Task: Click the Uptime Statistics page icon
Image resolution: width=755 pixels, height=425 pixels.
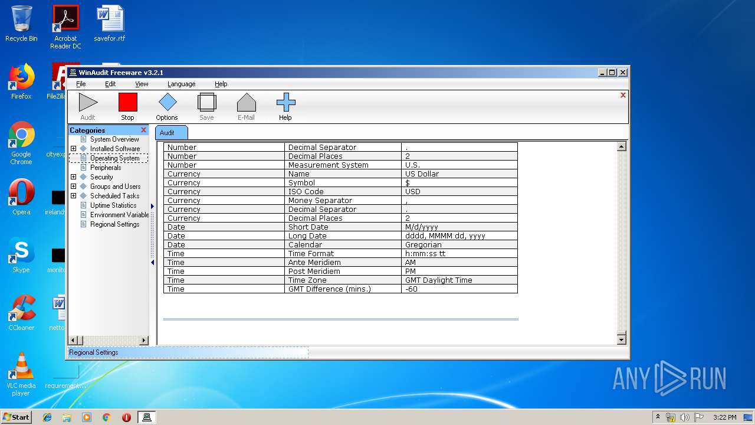Action: [x=83, y=205]
